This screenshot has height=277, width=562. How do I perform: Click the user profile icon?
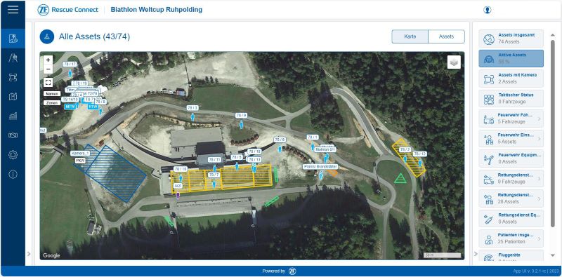point(487,10)
